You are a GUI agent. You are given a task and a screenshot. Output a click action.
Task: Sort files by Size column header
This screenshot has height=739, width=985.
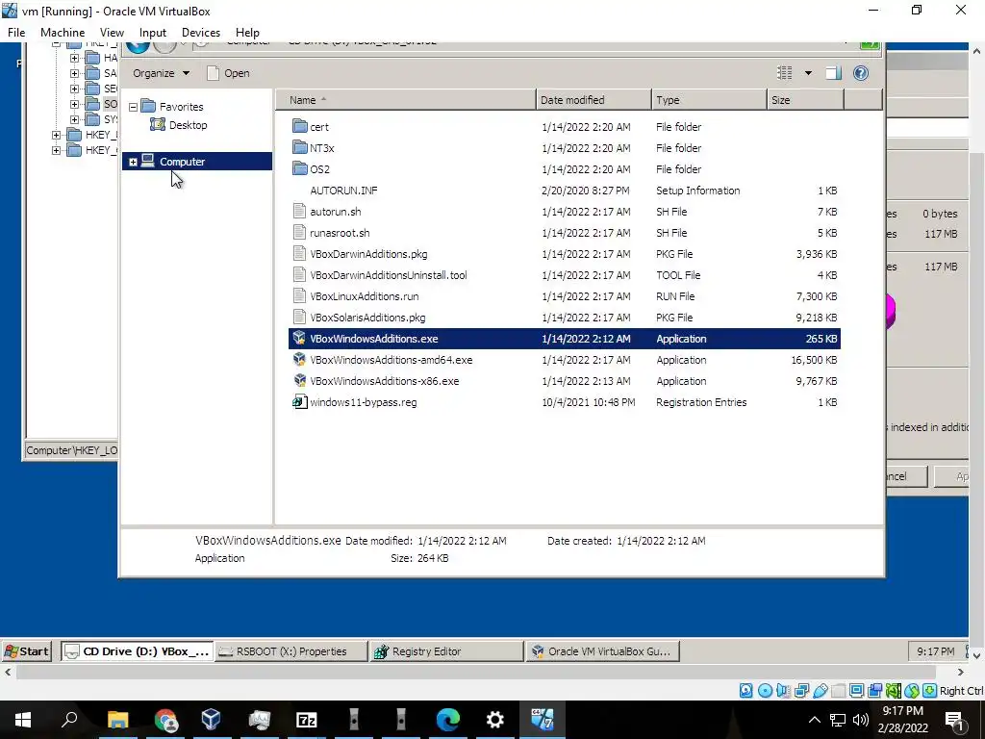click(x=805, y=100)
